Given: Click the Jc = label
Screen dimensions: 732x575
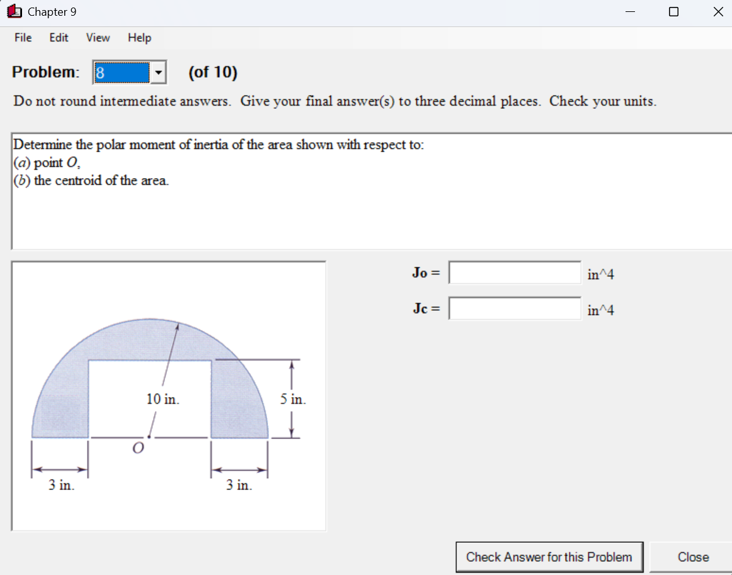Looking at the screenshot, I should click(x=425, y=309).
